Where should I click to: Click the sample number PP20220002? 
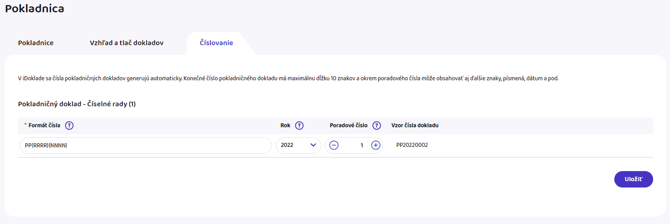point(412,146)
